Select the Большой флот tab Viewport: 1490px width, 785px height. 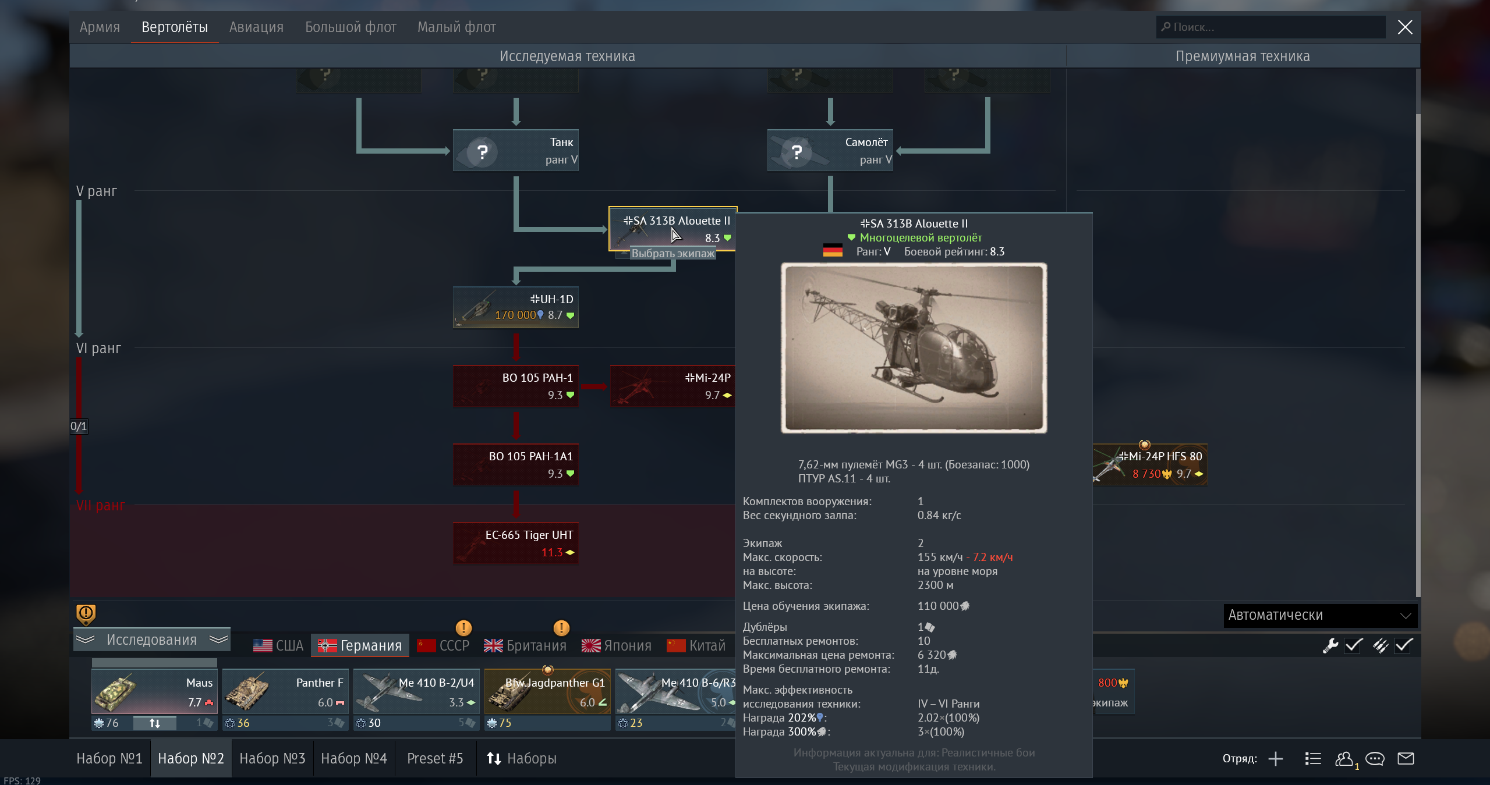click(351, 27)
